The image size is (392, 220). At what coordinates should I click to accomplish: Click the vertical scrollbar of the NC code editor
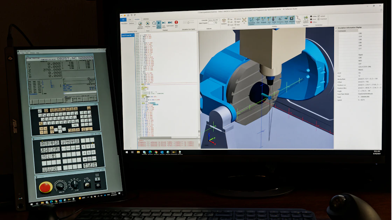(197, 83)
